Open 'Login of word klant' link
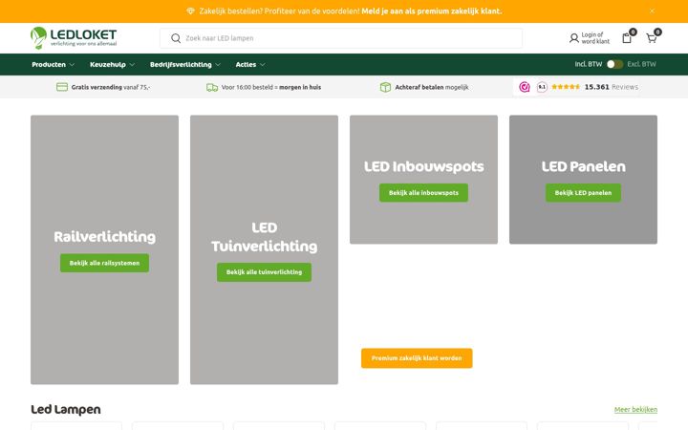Viewport: 688px width, 430px height. [x=595, y=37]
